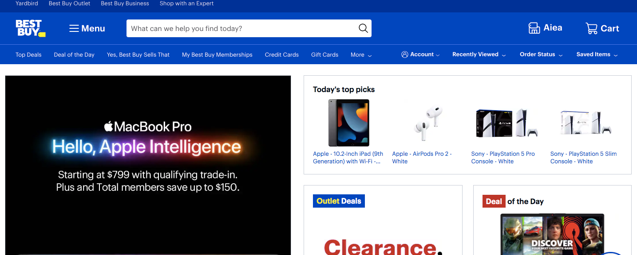Select the Apple iPad product thumbnail
The width and height of the screenshot is (637, 255).
(x=348, y=123)
